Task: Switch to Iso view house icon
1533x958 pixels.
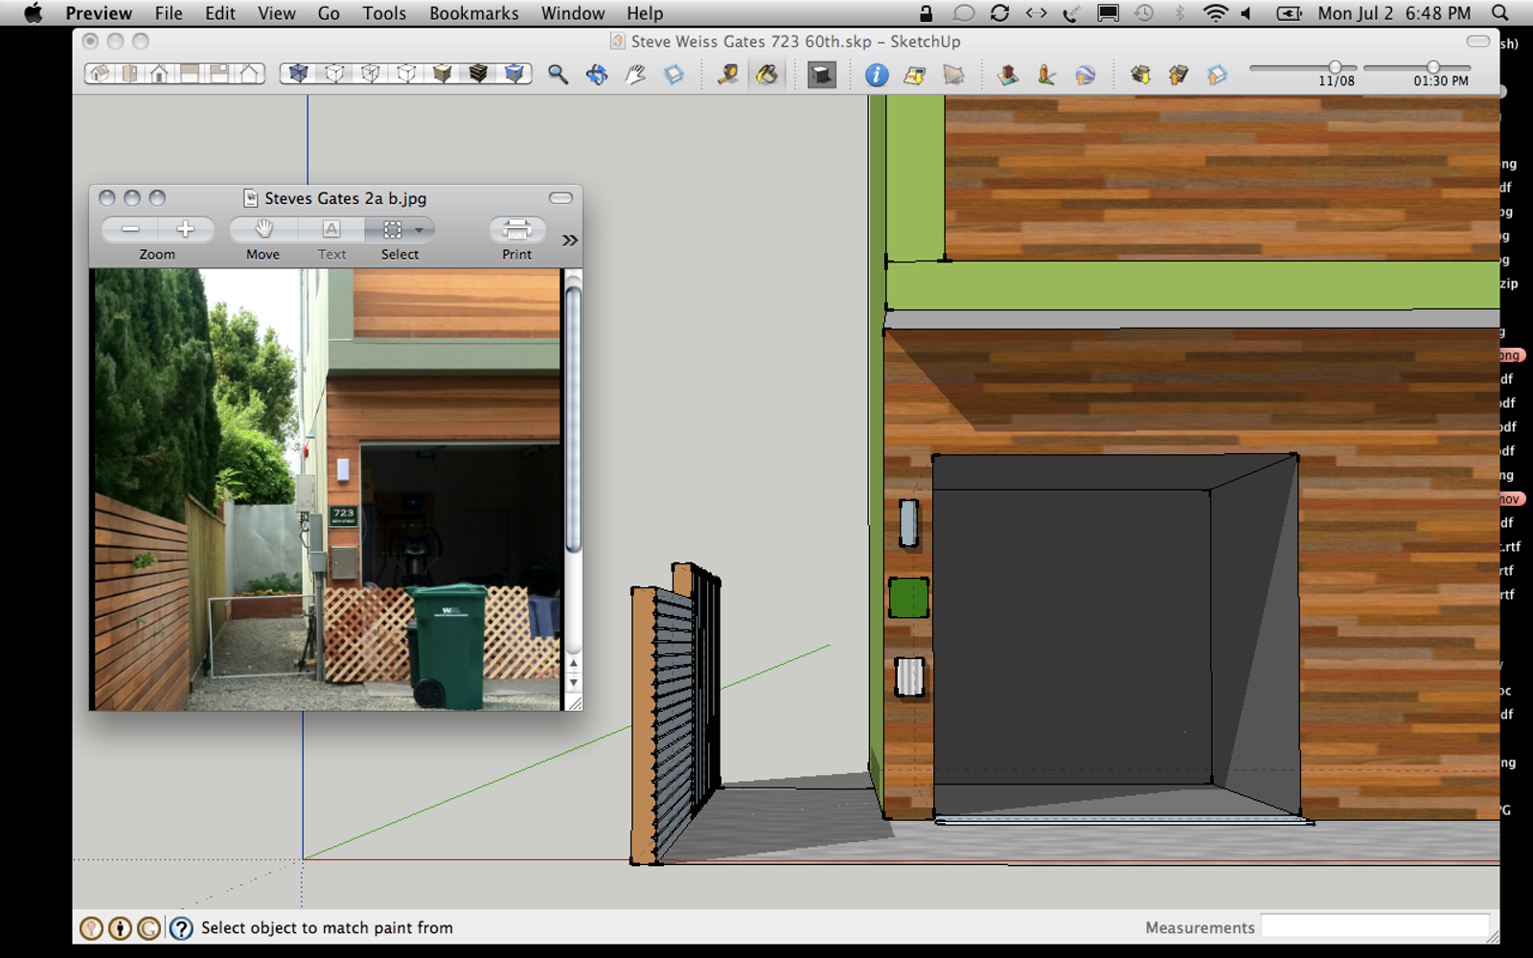Action: coord(100,74)
